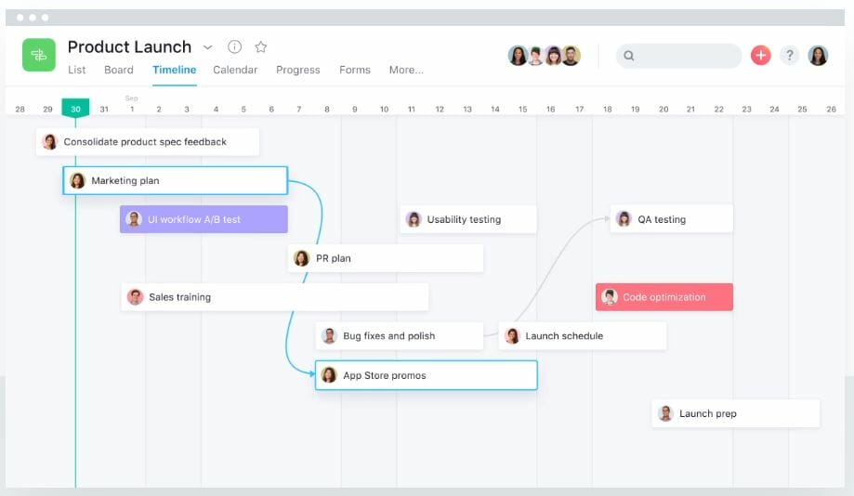Click date 22 in the timeline header

[x=719, y=110]
